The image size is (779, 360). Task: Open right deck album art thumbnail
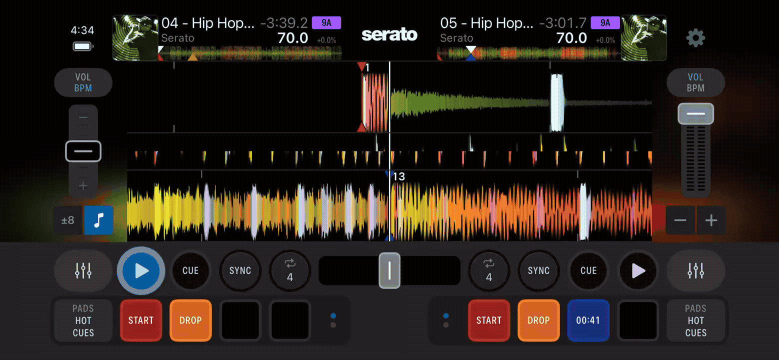pos(643,38)
